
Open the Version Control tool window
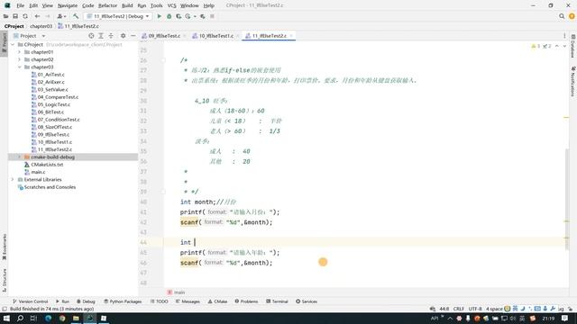click(30, 301)
